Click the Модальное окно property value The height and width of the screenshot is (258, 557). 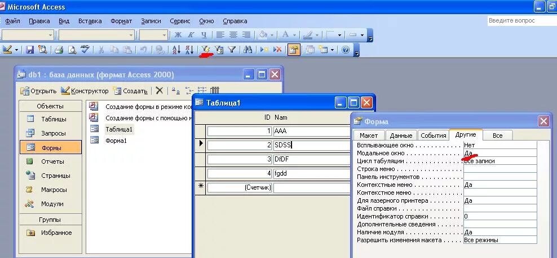500,153
